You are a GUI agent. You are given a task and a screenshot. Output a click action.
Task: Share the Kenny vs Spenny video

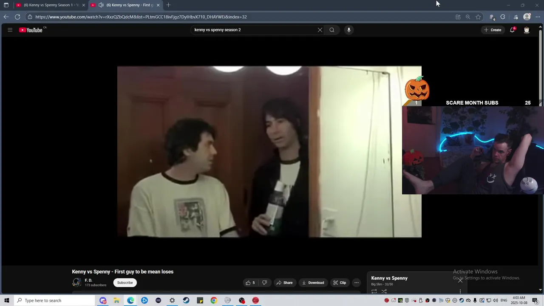[284, 283]
